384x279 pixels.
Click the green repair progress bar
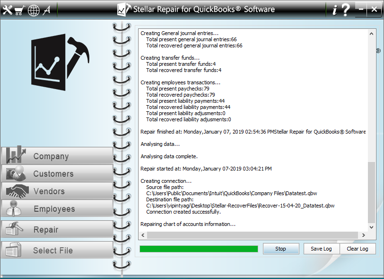(199, 249)
